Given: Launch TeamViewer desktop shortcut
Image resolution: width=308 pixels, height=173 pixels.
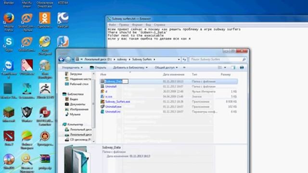Looking at the screenshot, I should click(9, 69).
